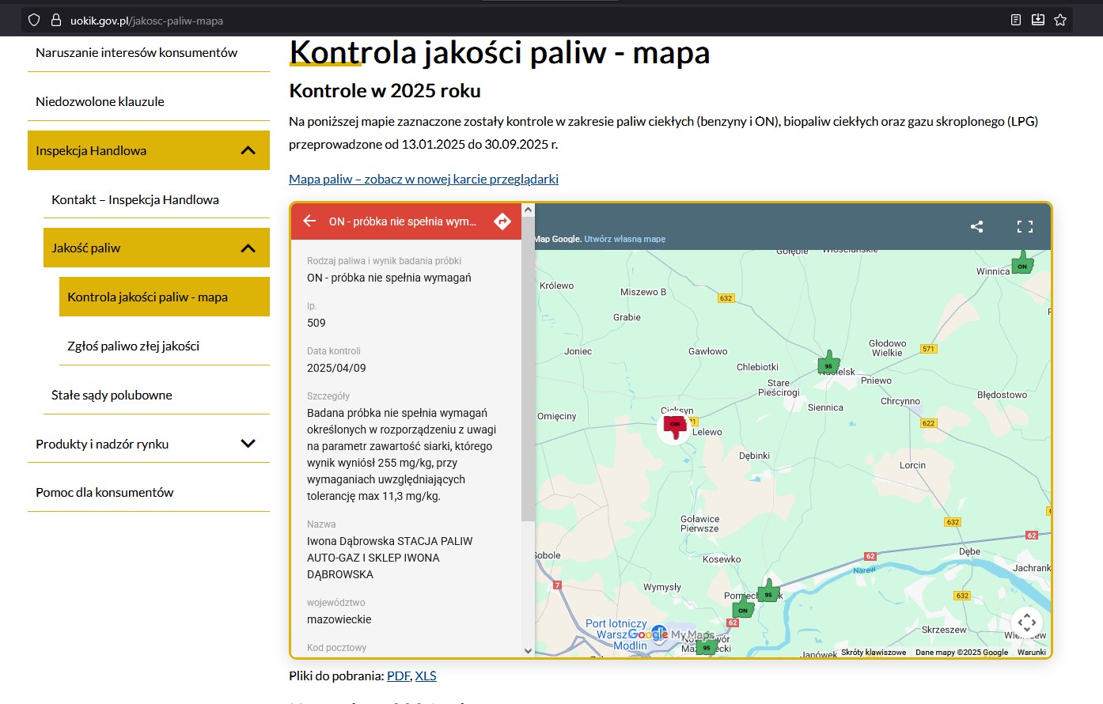Screen dimensions: 1103x704
Task: Open the map in fullscreen mode
Action: 1025,227
